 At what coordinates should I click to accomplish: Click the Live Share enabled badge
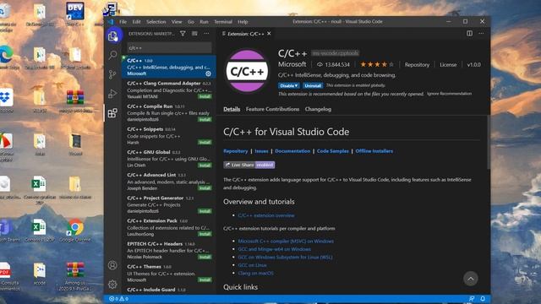pos(249,165)
